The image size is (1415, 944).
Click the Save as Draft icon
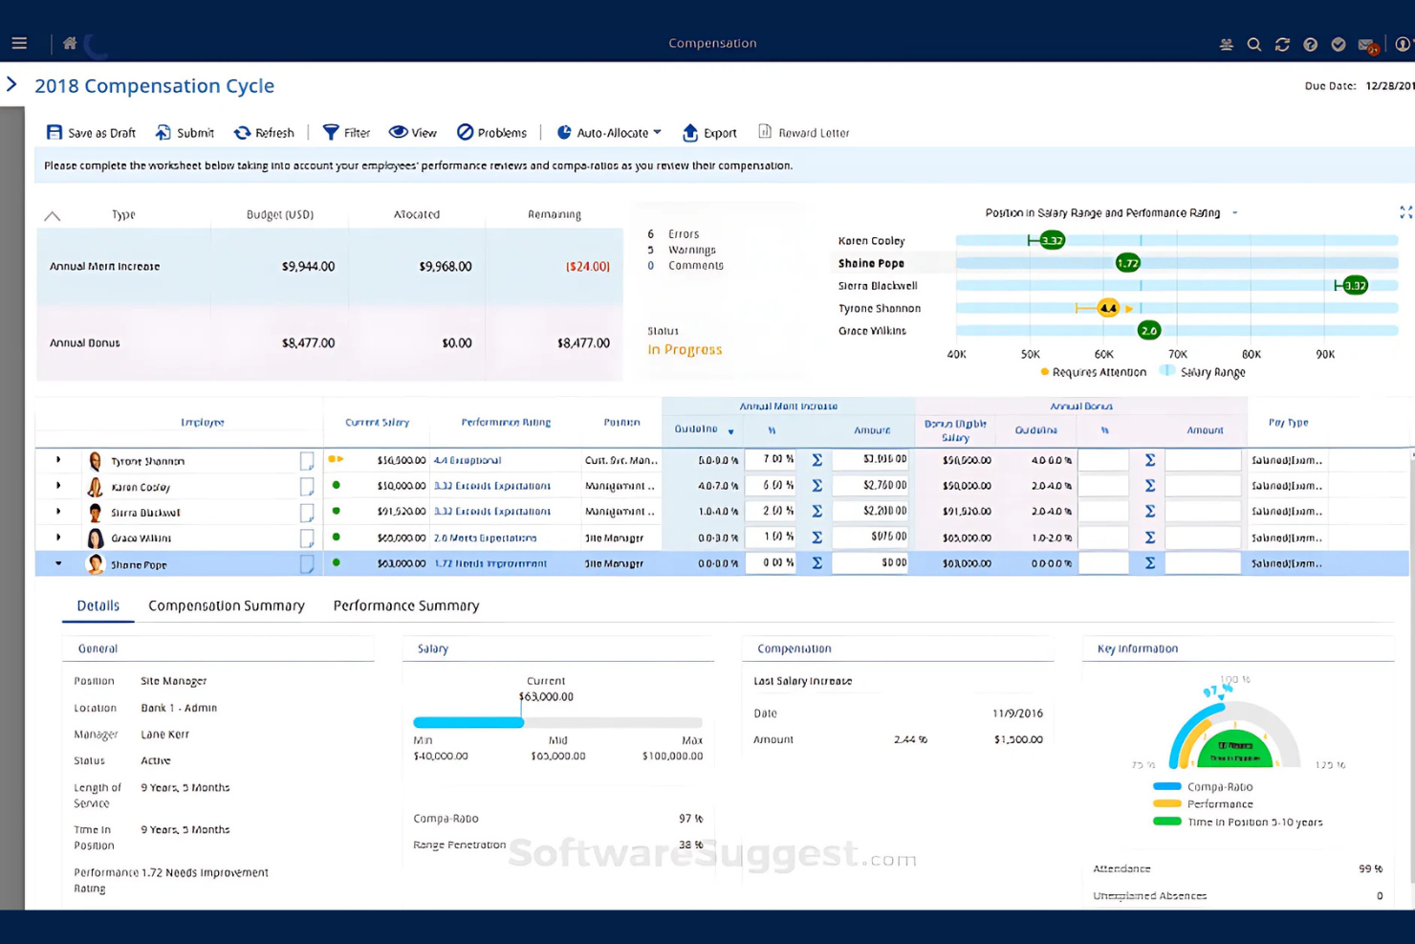pos(54,132)
